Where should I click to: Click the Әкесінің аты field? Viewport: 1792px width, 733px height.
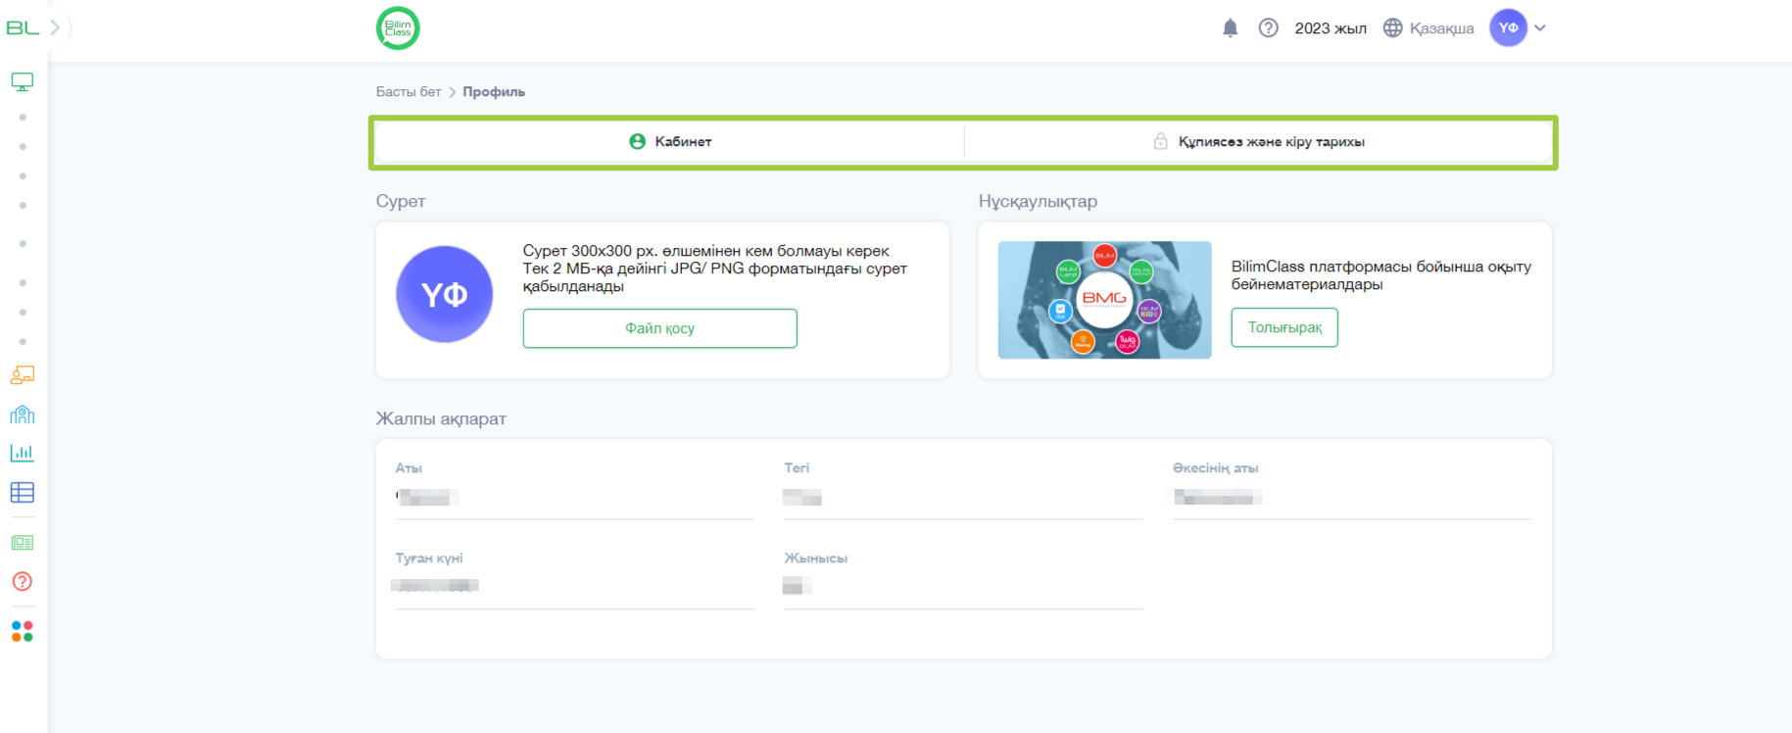coord(1352,497)
